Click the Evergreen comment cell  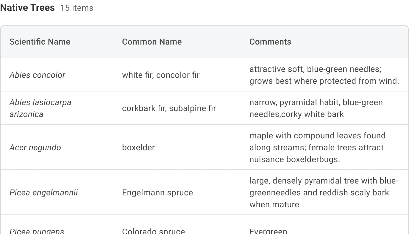268,231
